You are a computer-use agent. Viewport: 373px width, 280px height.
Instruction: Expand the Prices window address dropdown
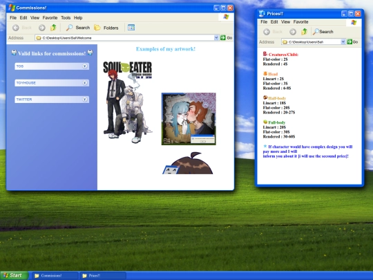(343, 41)
